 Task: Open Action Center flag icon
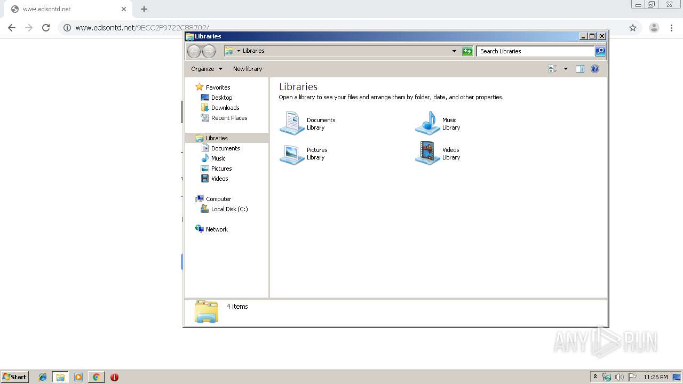point(632,377)
